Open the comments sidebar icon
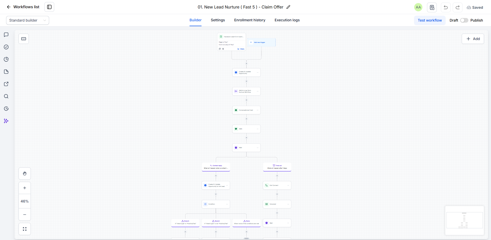This screenshot has height=240, width=491. [x=6, y=35]
